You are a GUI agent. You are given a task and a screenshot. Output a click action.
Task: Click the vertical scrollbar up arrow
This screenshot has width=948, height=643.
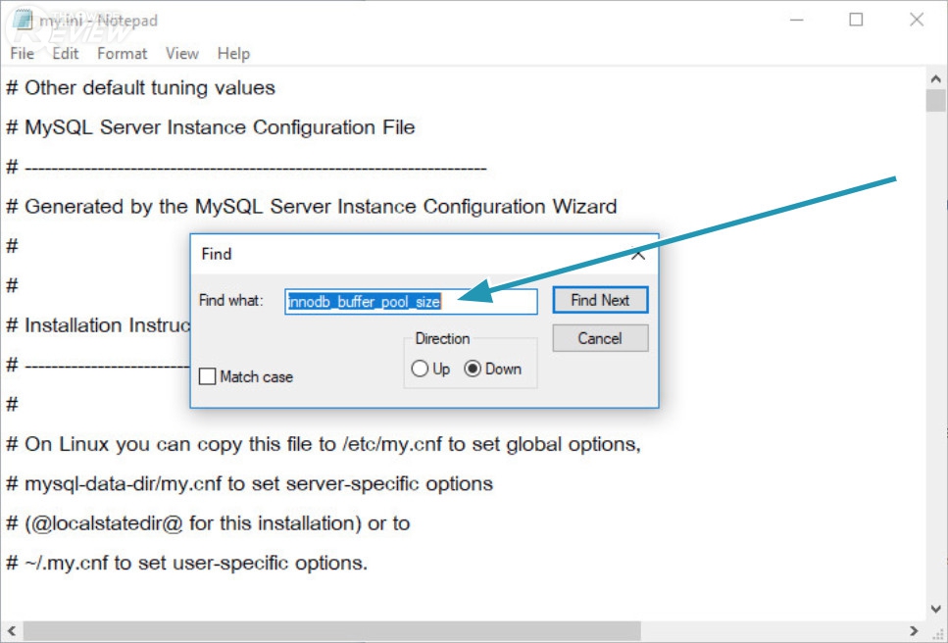936,76
